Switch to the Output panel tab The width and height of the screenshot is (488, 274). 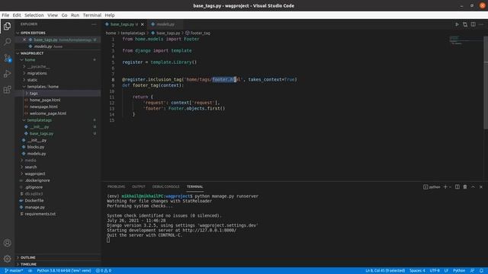tap(139, 186)
